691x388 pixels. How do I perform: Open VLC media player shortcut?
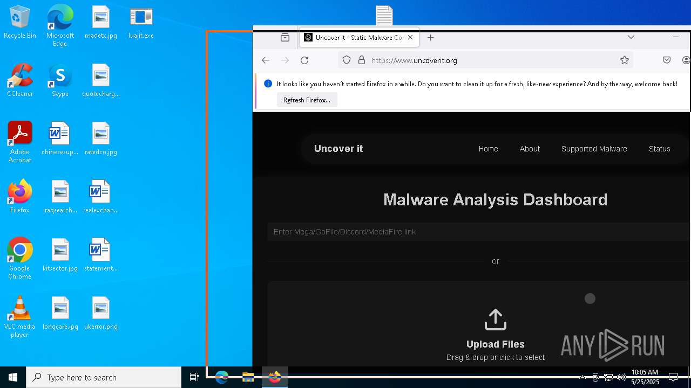(x=20, y=317)
